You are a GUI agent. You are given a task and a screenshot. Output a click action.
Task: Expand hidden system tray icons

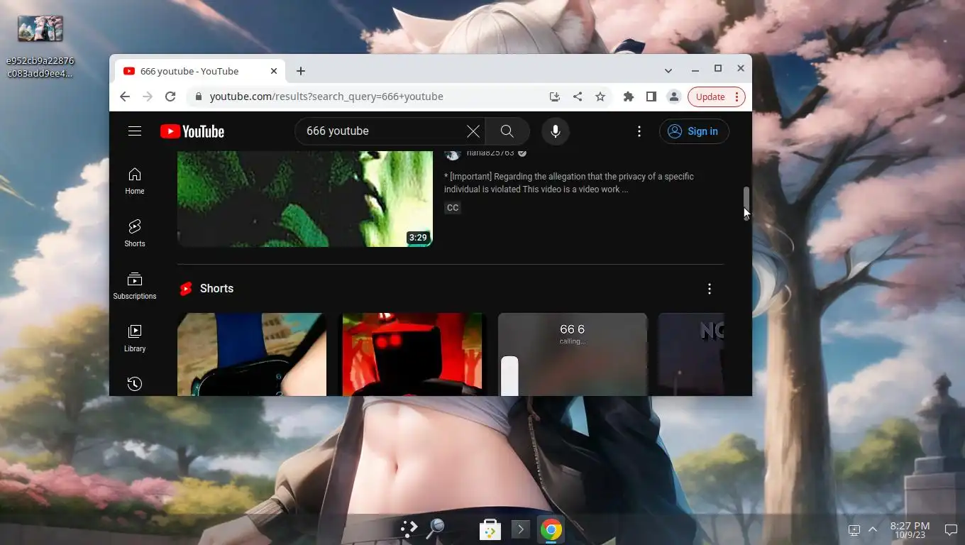[873, 529]
